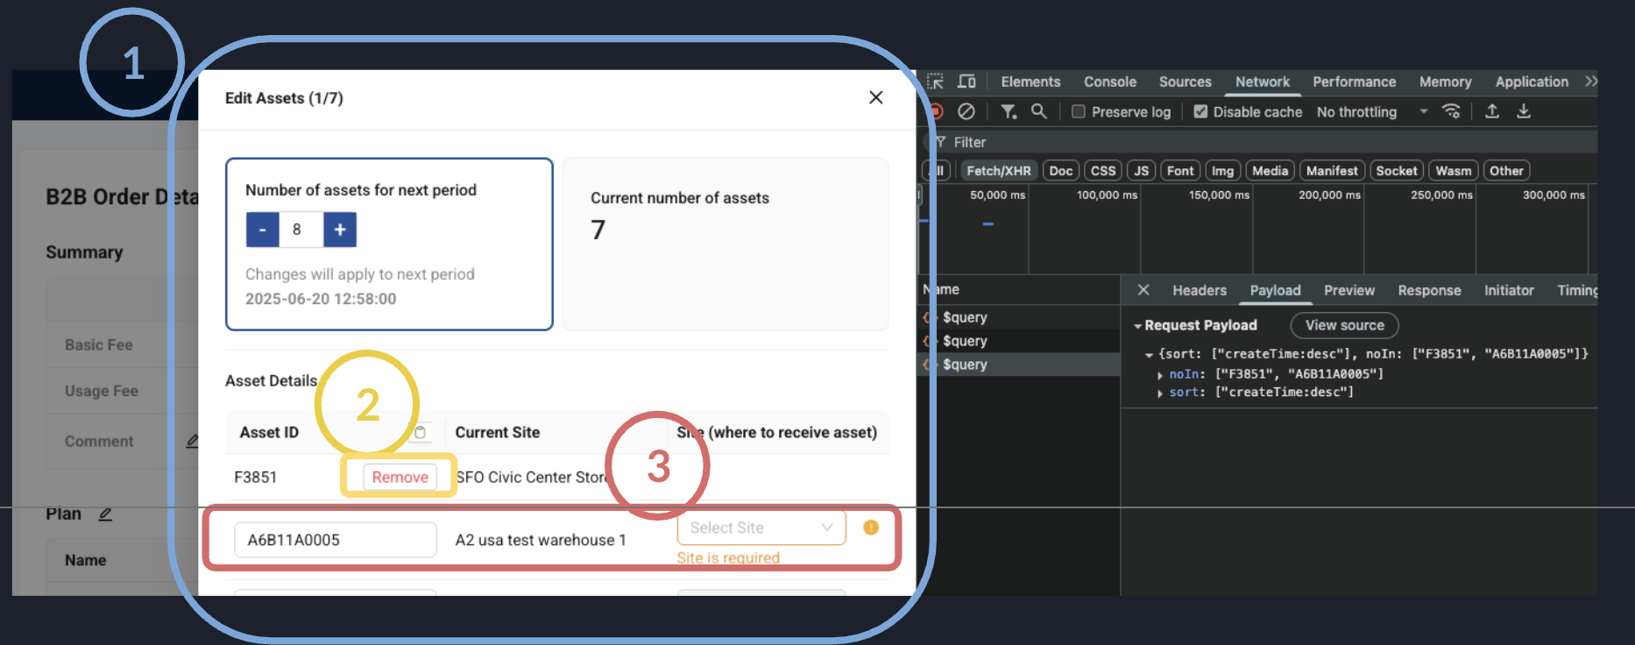Click the 150,000 ms timeline marker

(1219, 195)
